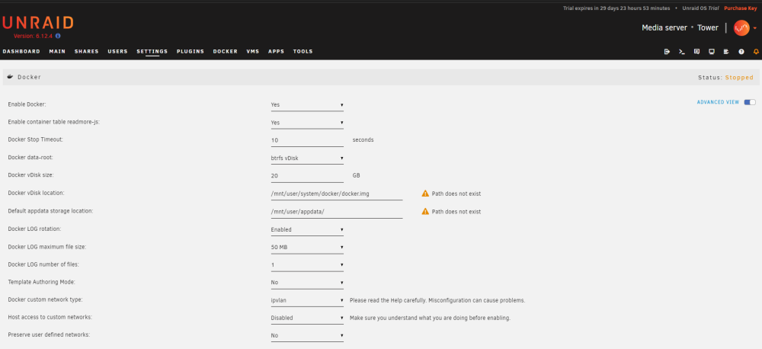
Task: Open the Host access to custom networks dropdown
Action: pyautogui.click(x=307, y=319)
